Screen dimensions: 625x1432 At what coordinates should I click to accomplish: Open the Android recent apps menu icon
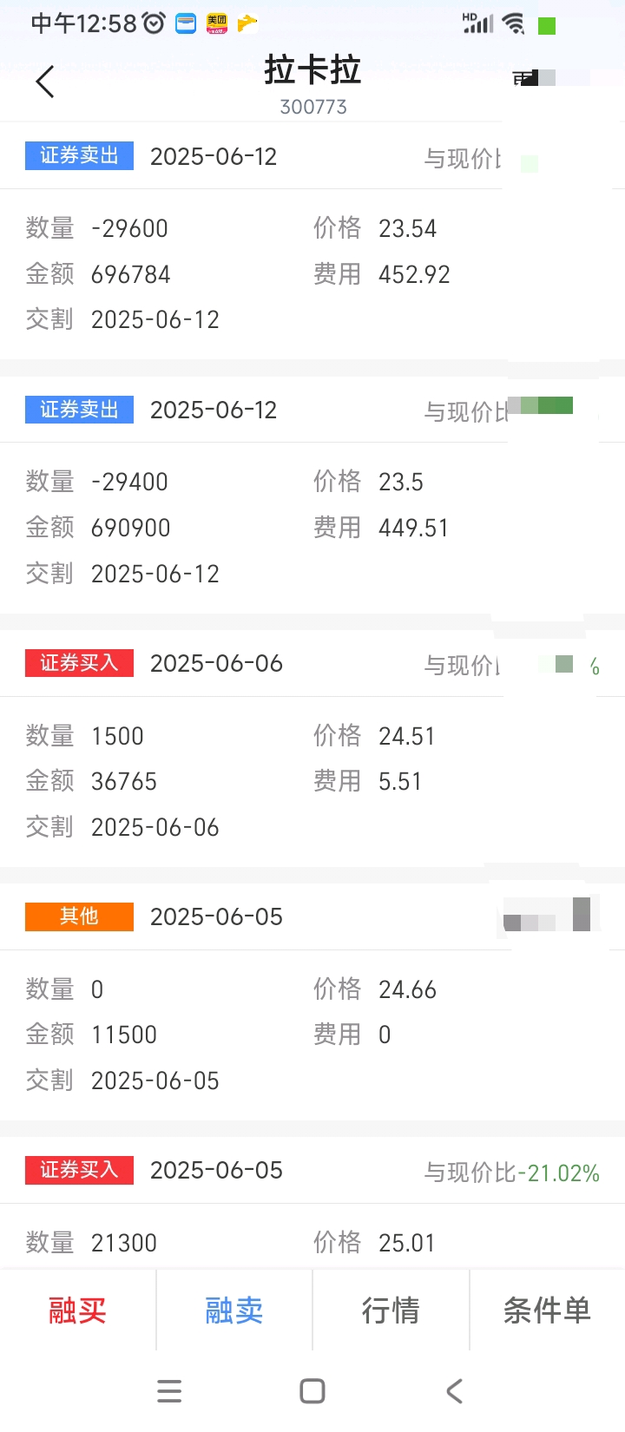pos(169,1391)
